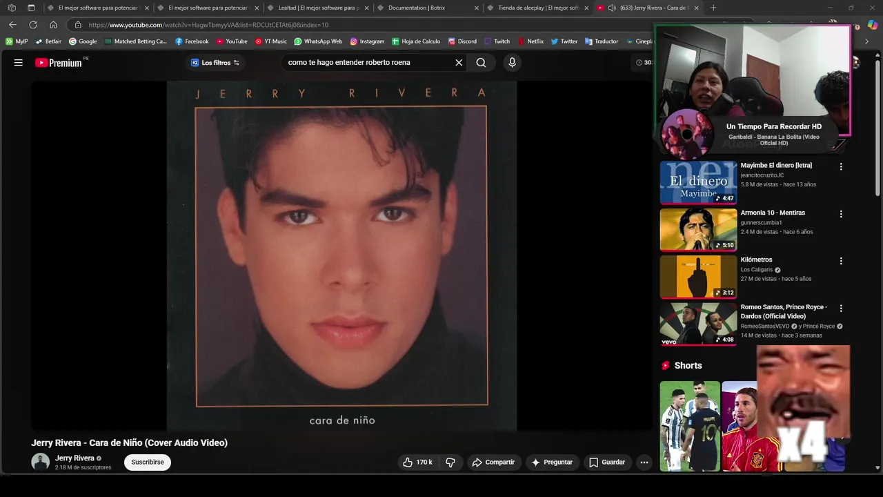Viewport: 883px width, 497px height.
Task: Play Kilómetros video thumbnail
Action: pyautogui.click(x=698, y=276)
